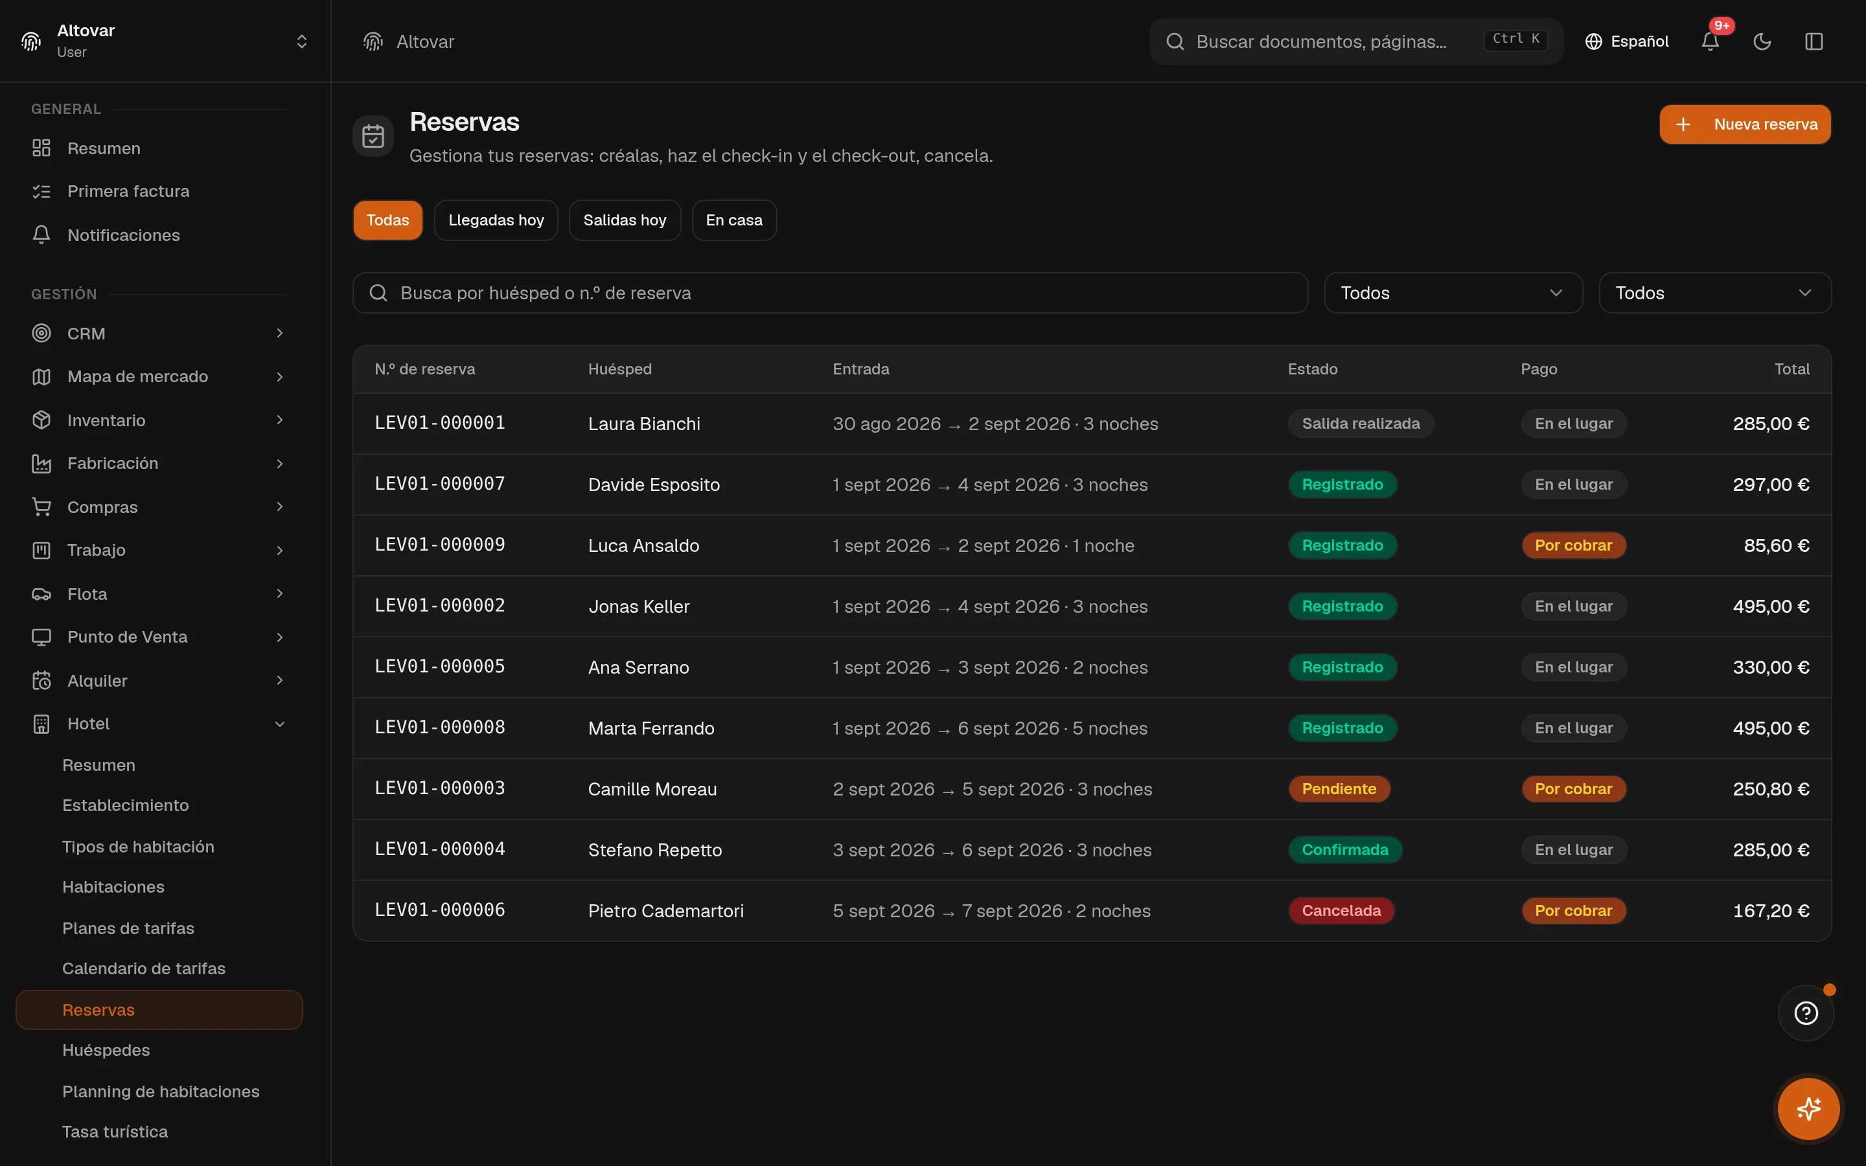This screenshot has height=1166, width=1866.
Task: Switch to En casa tab
Action: (x=734, y=220)
